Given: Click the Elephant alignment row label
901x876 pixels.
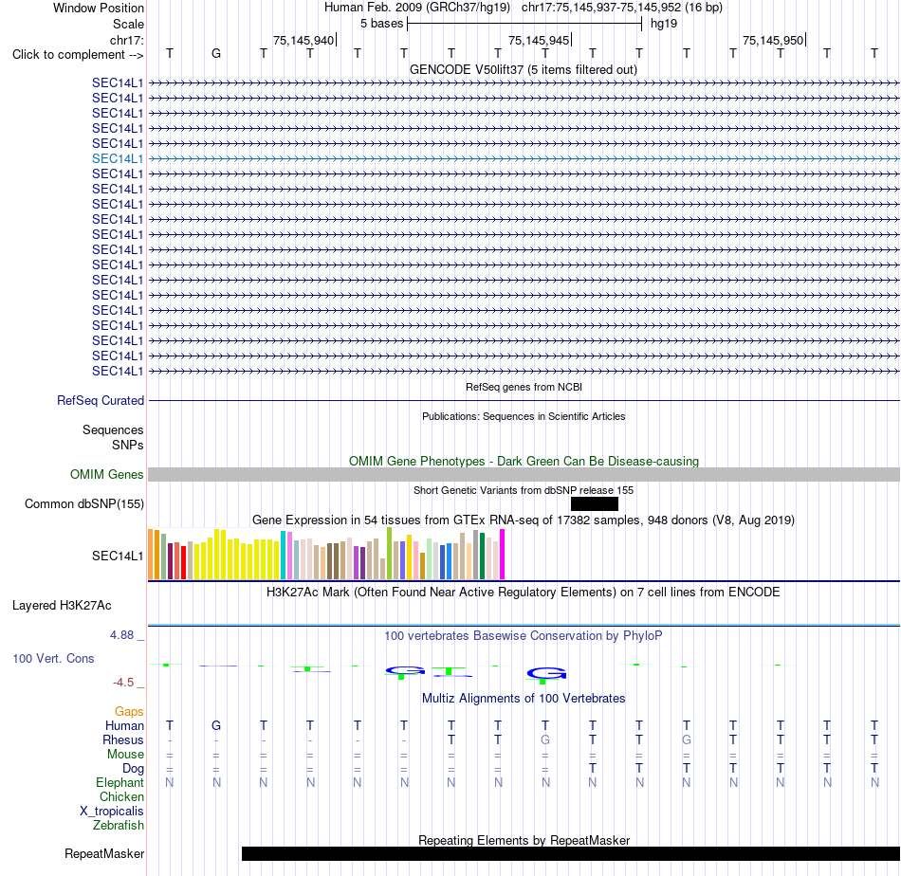Looking at the screenshot, I should 120,782.
